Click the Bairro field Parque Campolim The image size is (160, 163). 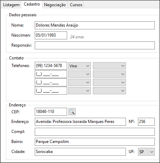(x=95, y=142)
